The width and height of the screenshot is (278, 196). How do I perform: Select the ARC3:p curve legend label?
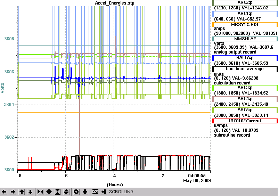click(245, 88)
